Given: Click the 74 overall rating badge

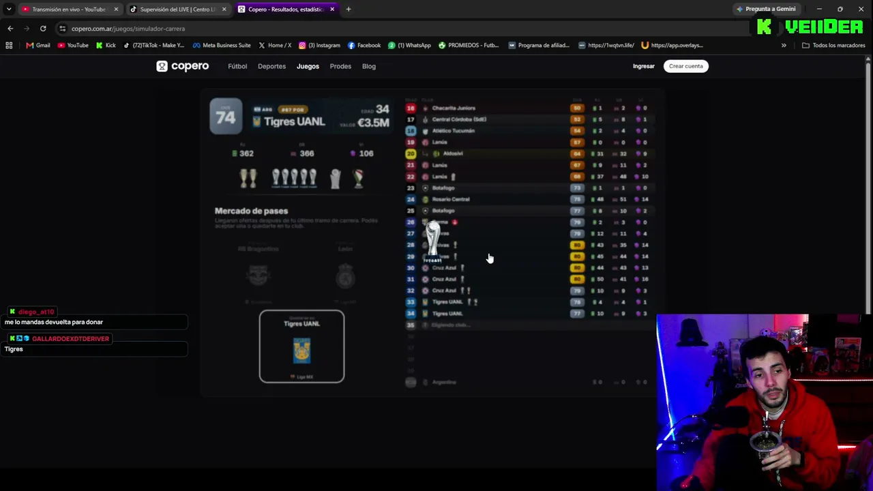Looking at the screenshot, I should 226,116.
